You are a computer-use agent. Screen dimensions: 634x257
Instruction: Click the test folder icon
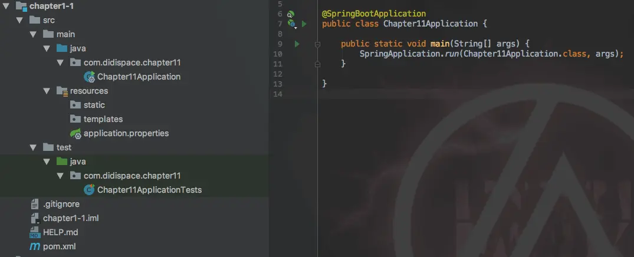(x=48, y=147)
